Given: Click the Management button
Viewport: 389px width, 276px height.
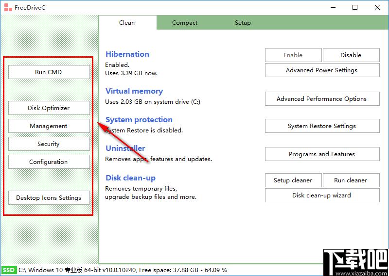Looking at the screenshot, I should click(x=49, y=126).
